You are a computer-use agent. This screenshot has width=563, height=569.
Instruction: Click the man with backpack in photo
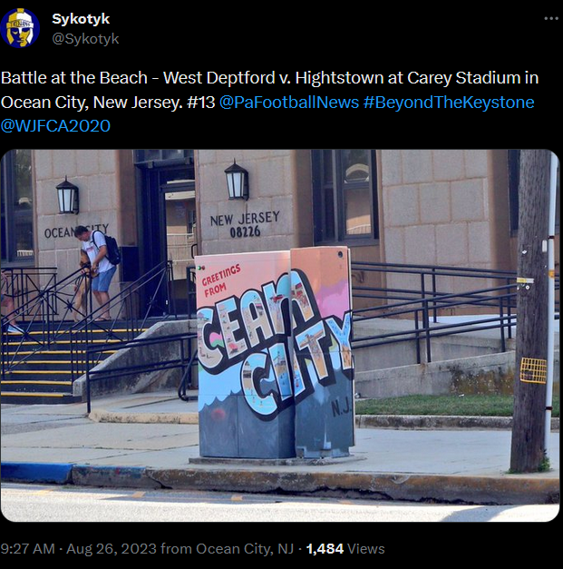[x=95, y=272]
